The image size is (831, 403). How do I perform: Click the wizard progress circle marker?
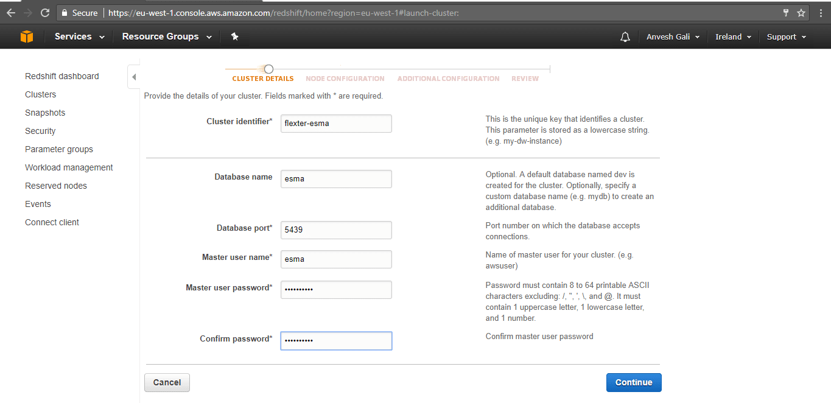tap(268, 69)
